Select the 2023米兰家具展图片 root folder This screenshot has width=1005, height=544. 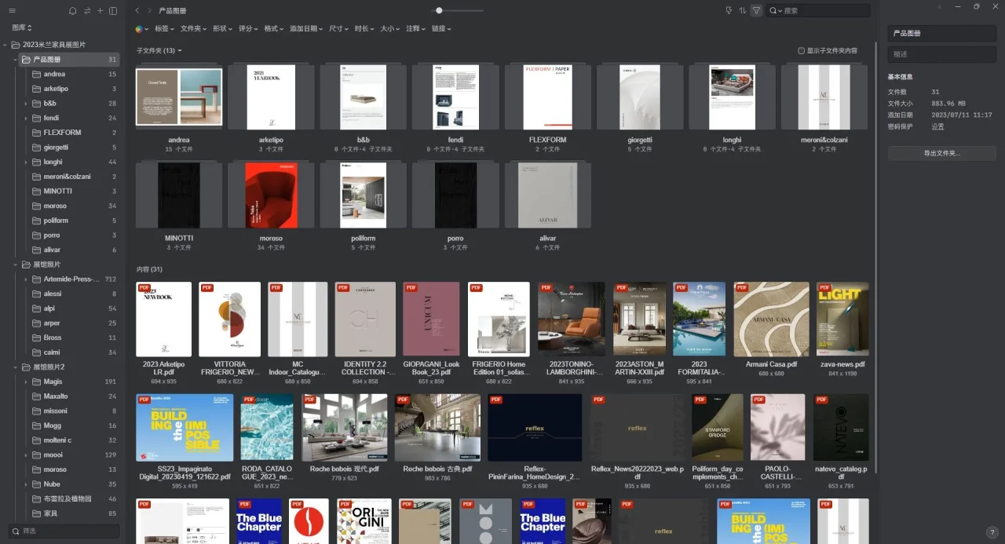tap(54, 45)
